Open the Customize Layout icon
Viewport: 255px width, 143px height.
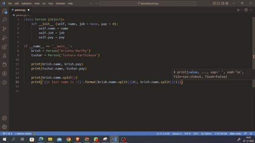pos(227,4)
